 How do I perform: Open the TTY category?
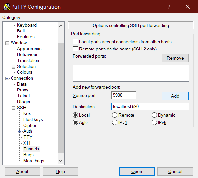click(28, 137)
